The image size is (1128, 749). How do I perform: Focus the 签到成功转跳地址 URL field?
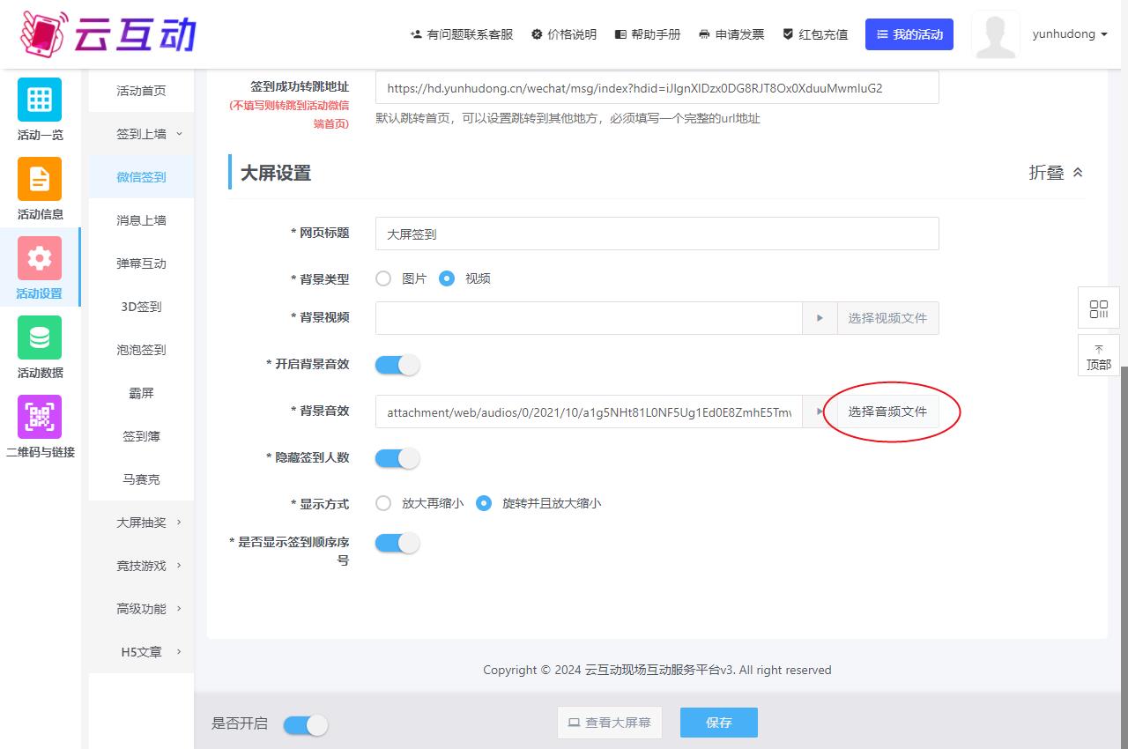pos(657,88)
